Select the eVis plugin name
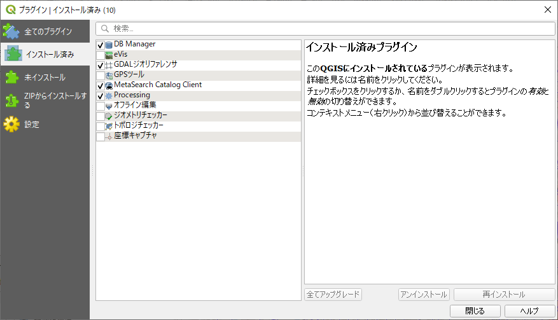The width and height of the screenshot is (558, 320). [x=121, y=54]
